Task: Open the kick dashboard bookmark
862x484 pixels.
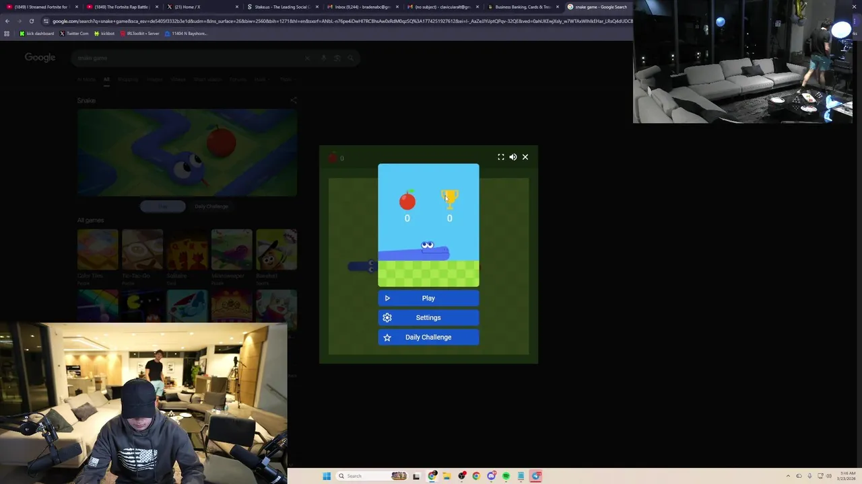Action: point(37,34)
